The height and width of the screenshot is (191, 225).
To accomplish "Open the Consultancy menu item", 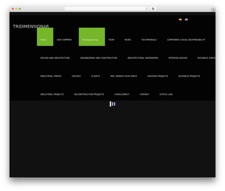I will [x=122, y=94].
